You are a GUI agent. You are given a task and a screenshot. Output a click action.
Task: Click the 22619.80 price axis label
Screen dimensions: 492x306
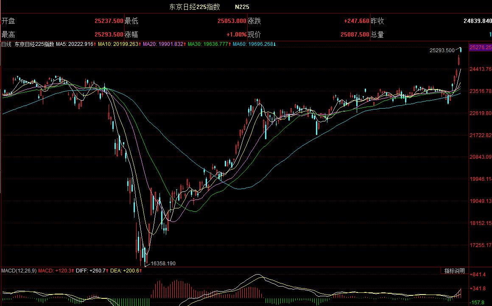(481, 113)
